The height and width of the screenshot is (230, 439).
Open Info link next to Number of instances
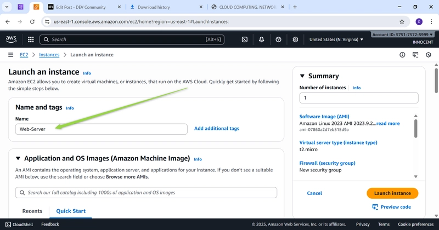pyautogui.click(x=356, y=88)
